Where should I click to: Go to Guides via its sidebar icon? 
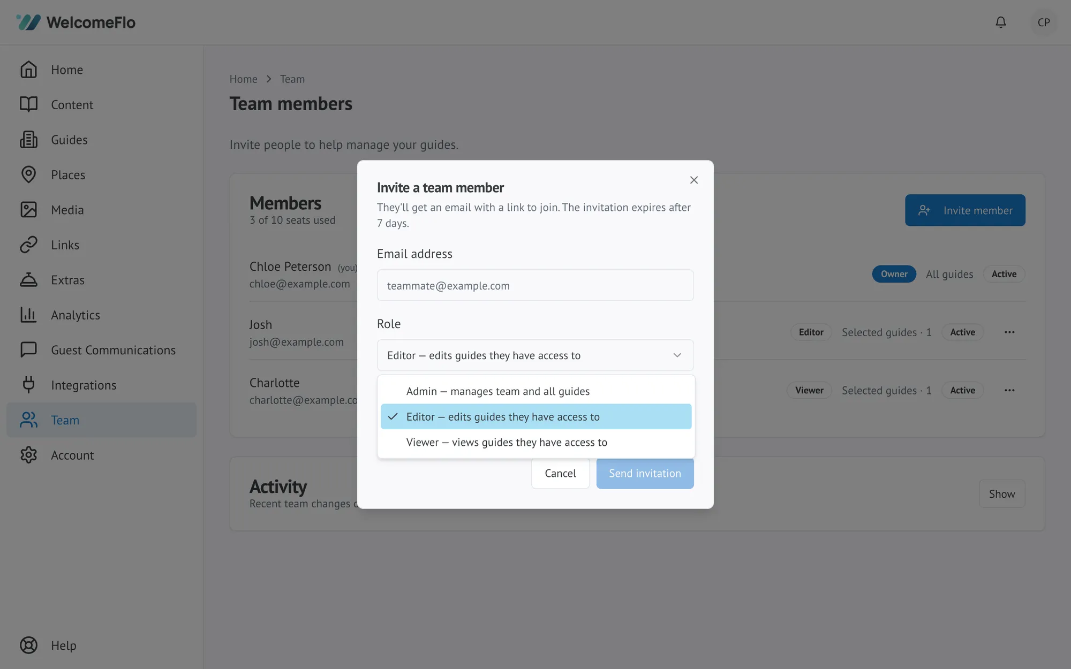(x=28, y=140)
